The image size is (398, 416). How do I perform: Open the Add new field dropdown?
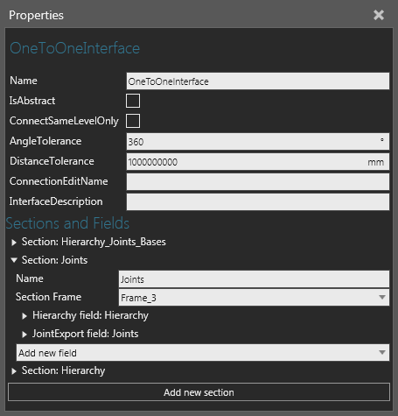point(203,353)
